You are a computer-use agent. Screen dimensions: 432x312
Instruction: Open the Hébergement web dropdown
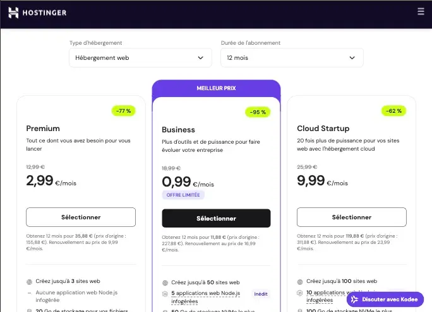[140, 58]
